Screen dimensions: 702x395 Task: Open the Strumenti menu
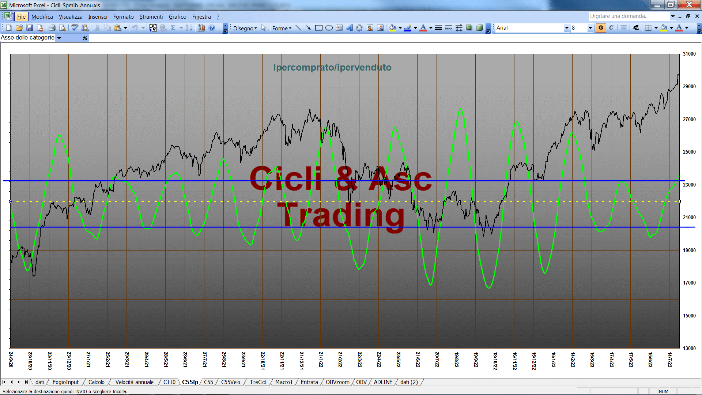(x=151, y=17)
